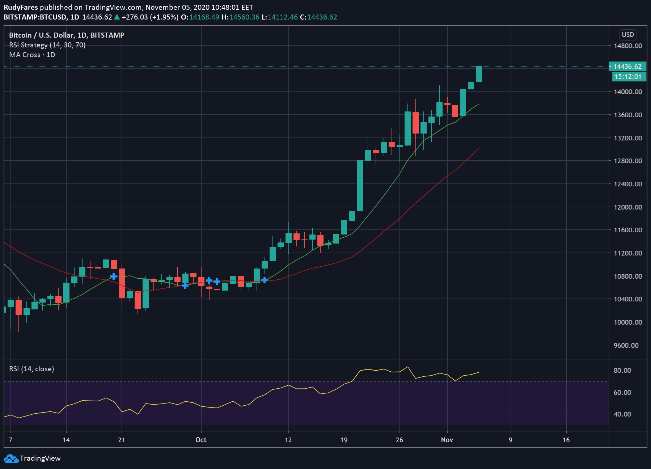Image resolution: width=651 pixels, height=469 pixels.
Task: Click the Bitcoin / U.S. Dollar chart title
Action: 67,35
